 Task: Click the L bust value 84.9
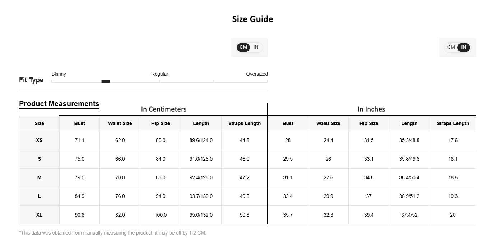point(80,196)
